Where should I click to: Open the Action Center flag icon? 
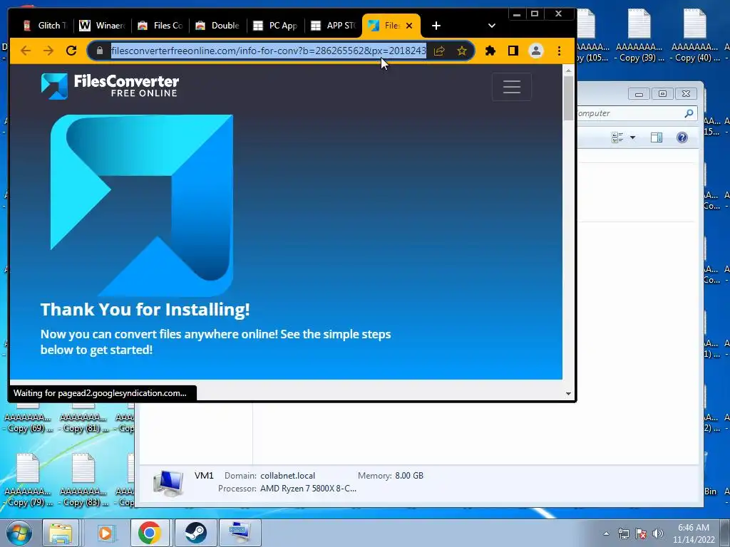pos(641,533)
